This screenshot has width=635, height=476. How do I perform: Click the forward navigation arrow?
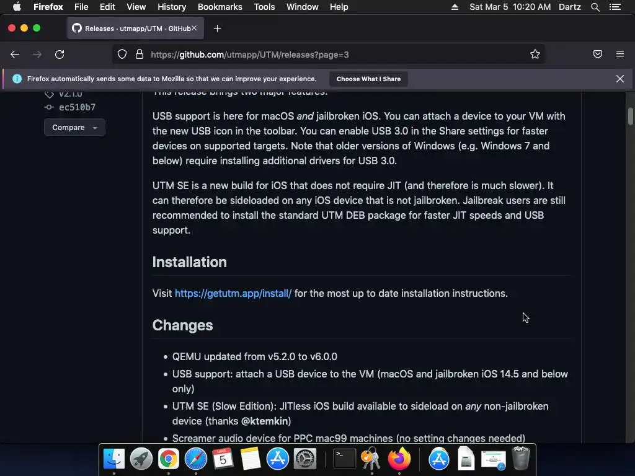click(x=37, y=55)
